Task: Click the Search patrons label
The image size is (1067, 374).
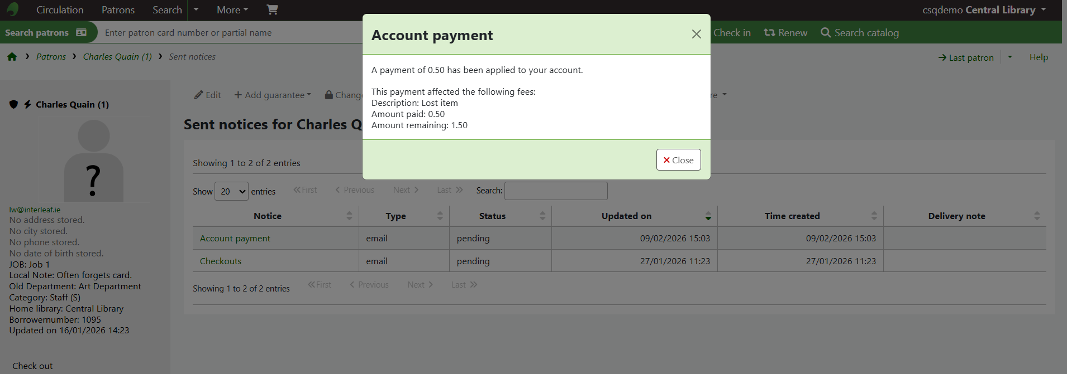Action: 37,32
